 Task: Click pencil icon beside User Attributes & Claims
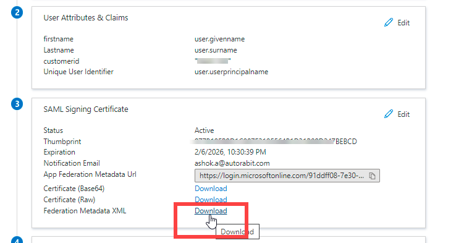(x=389, y=22)
